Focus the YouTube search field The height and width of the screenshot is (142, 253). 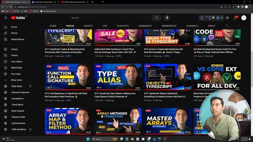point(111,18)
